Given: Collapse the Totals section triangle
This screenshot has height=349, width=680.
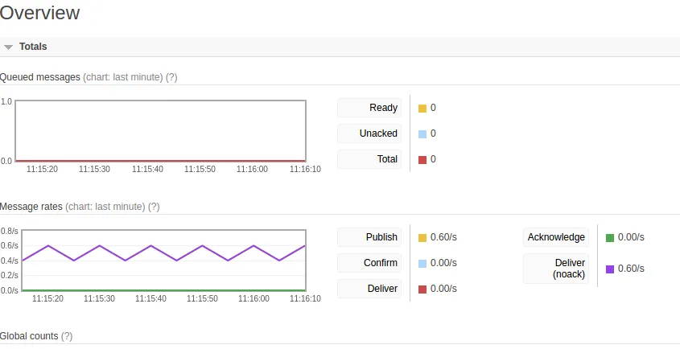Looking at the screenshot, I should 8,47.
